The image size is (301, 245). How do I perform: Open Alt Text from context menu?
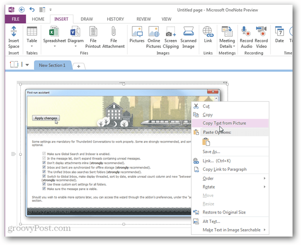point(230,222)
